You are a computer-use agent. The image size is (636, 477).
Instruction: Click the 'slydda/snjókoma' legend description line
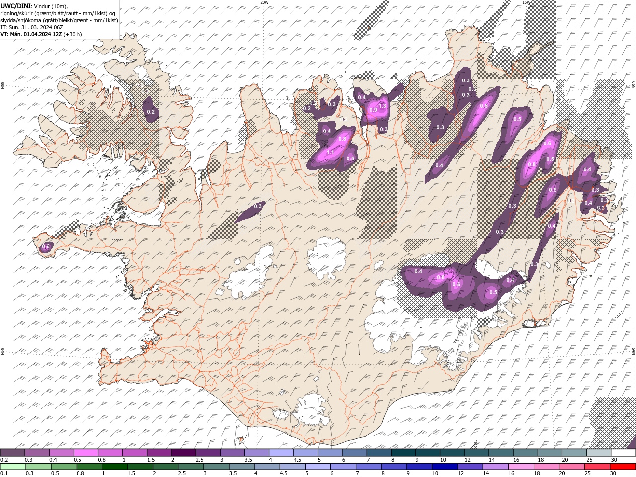[x=59, y=20]
